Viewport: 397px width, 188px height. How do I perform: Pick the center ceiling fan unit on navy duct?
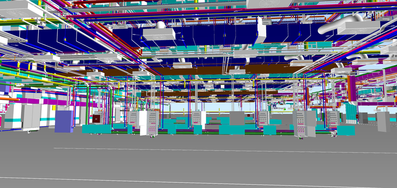[x=159, y=34]
